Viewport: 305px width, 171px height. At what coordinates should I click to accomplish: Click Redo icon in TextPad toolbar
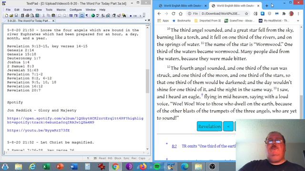pyautogui.click(x=65, y=16)
